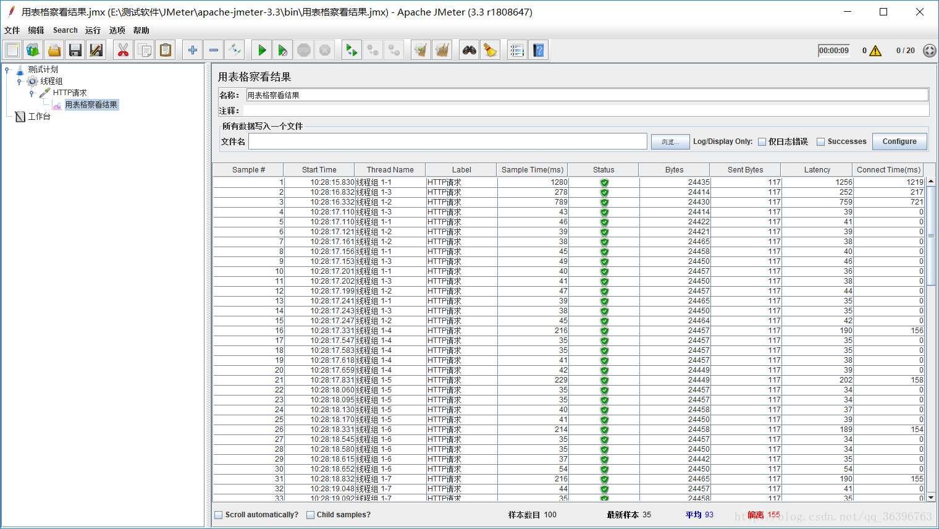Sort by Sample Time(ms) column header
This screenshot has height=529, width=939.
[532, 170]
